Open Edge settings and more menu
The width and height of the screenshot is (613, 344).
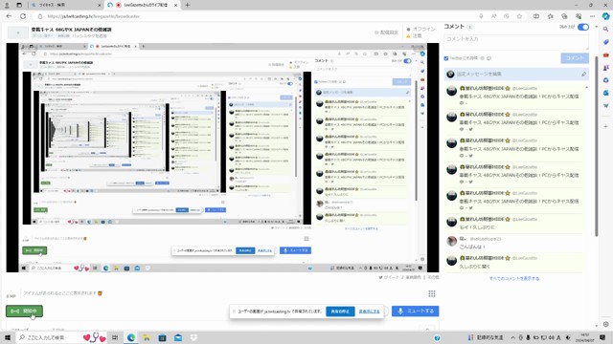point(592,16)
